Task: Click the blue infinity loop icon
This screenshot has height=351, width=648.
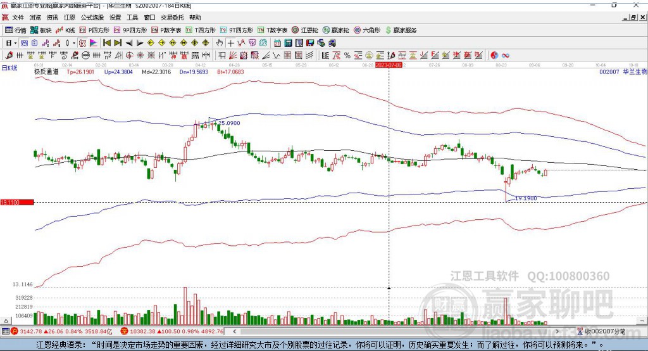Action: 505,55
